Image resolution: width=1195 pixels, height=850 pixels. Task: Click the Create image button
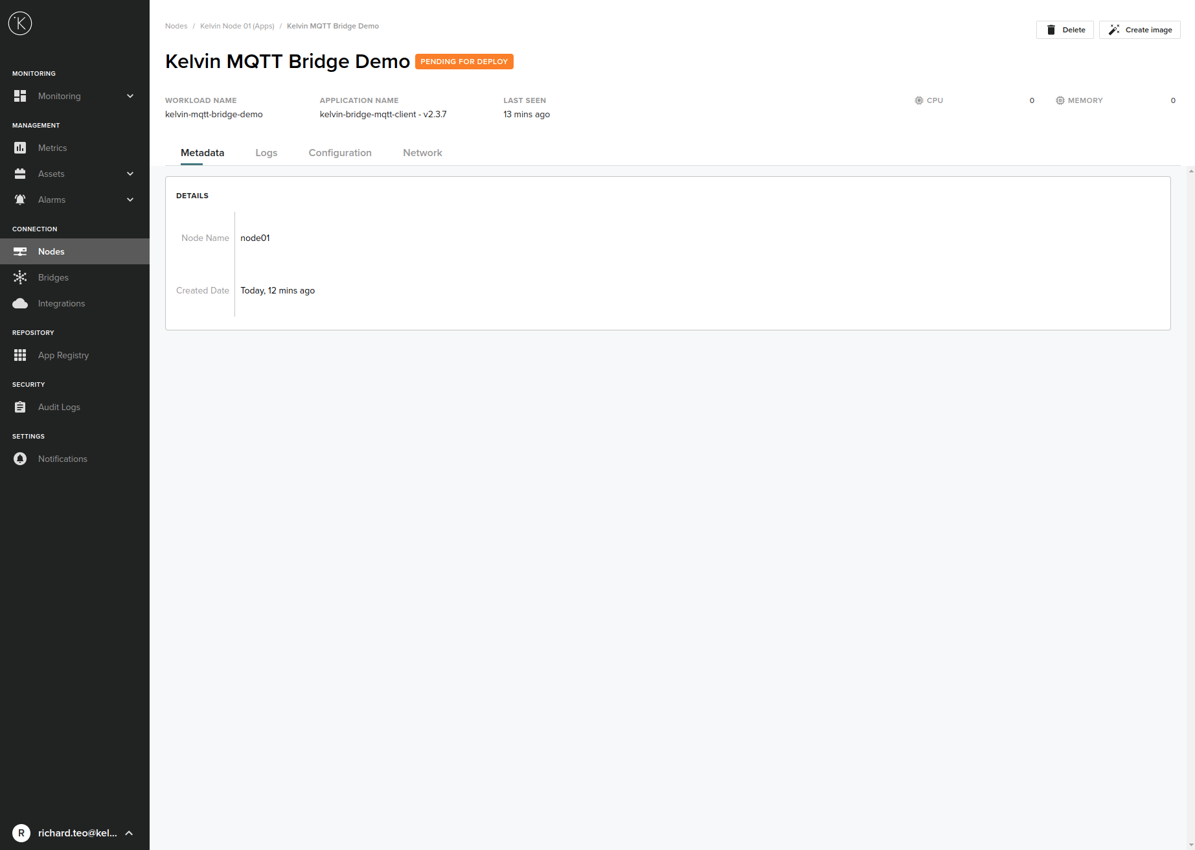[1139, 29]
